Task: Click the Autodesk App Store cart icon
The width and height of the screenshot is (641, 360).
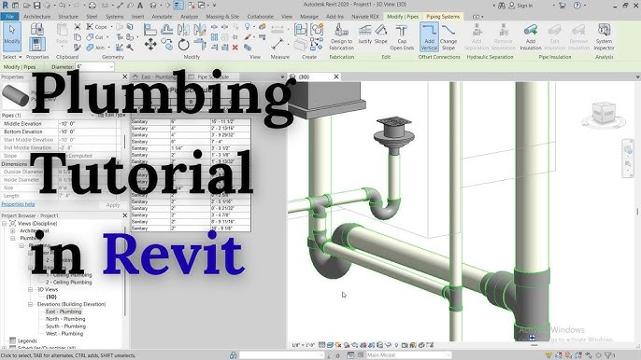Action: [563, 6]
